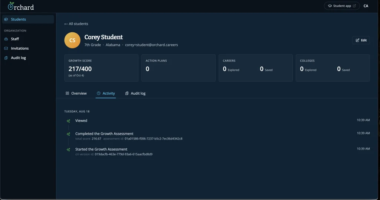Open Students in the sidebar

[28, 19]
